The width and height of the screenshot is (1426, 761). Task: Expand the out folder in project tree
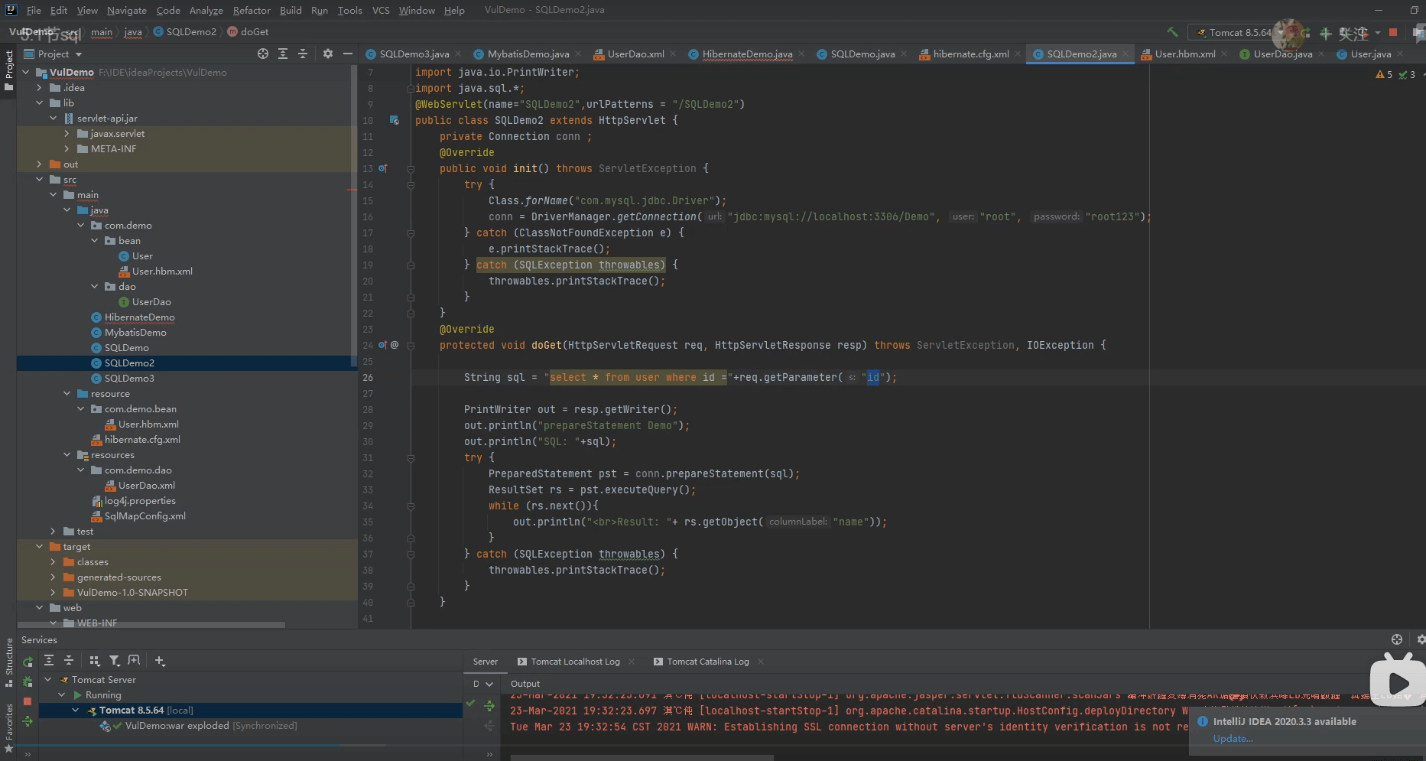point(40,164)
